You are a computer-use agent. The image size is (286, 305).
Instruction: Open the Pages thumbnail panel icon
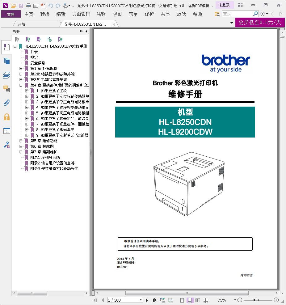pos(6,61)
